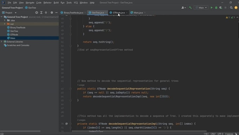This screenshot has width=239, height=135.
Task: Collapse General Tree Project root node
Action: (x=2, y=17)
